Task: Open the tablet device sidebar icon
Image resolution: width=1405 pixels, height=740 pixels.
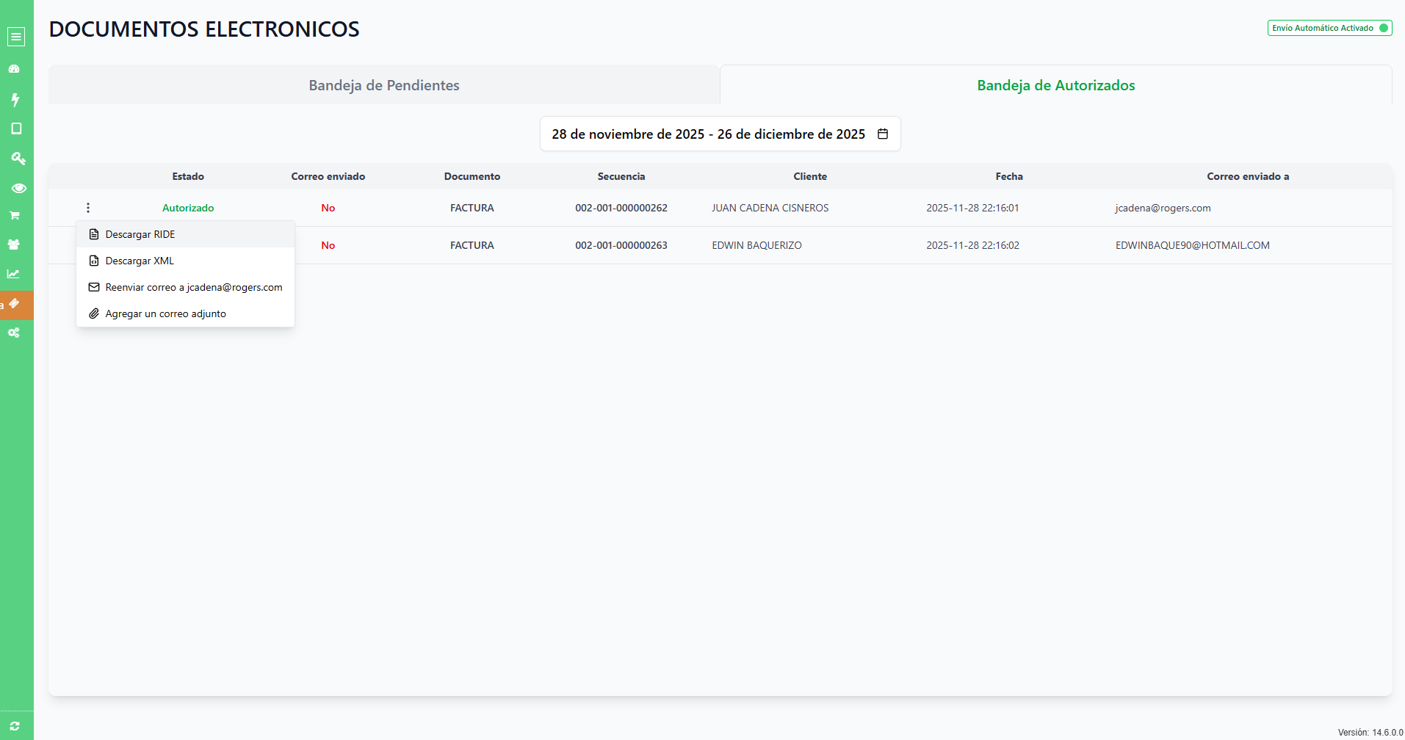Action: coord(16,128)
